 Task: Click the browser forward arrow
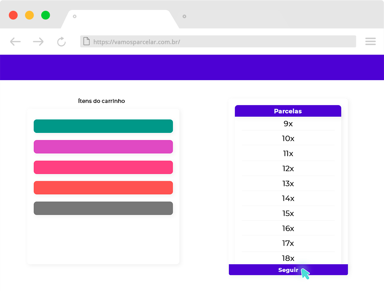(38, 42)
